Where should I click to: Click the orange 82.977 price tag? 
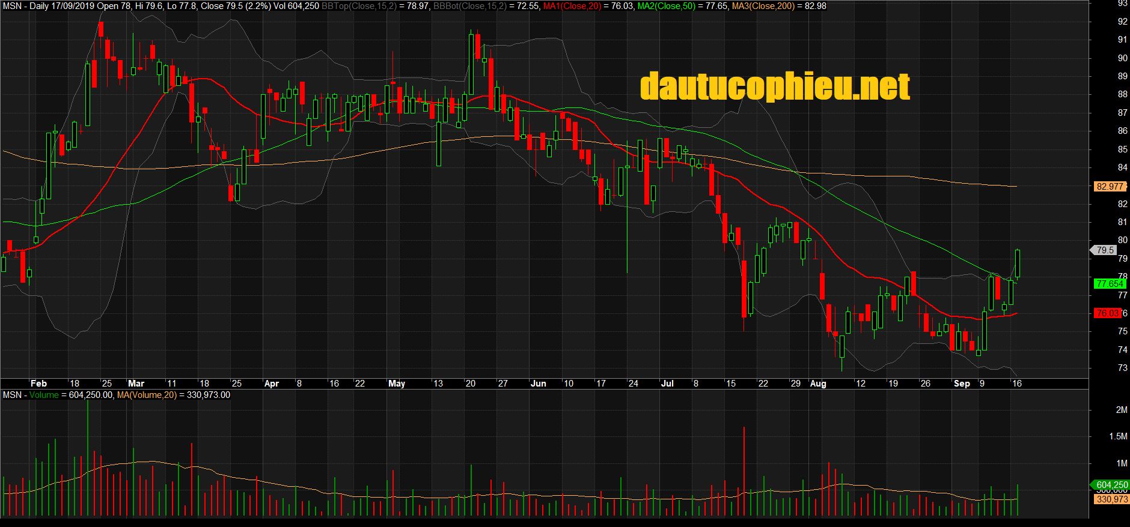coord(1109,187)
